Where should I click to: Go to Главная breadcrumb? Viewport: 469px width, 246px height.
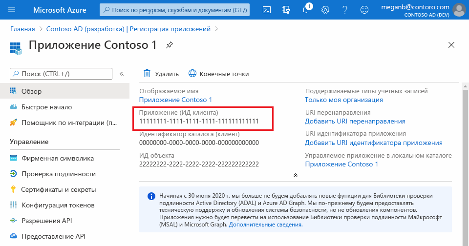22,29
